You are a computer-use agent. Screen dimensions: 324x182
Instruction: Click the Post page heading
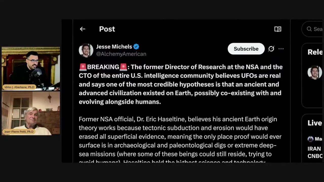pyautogui.click(x=107, y=29)
